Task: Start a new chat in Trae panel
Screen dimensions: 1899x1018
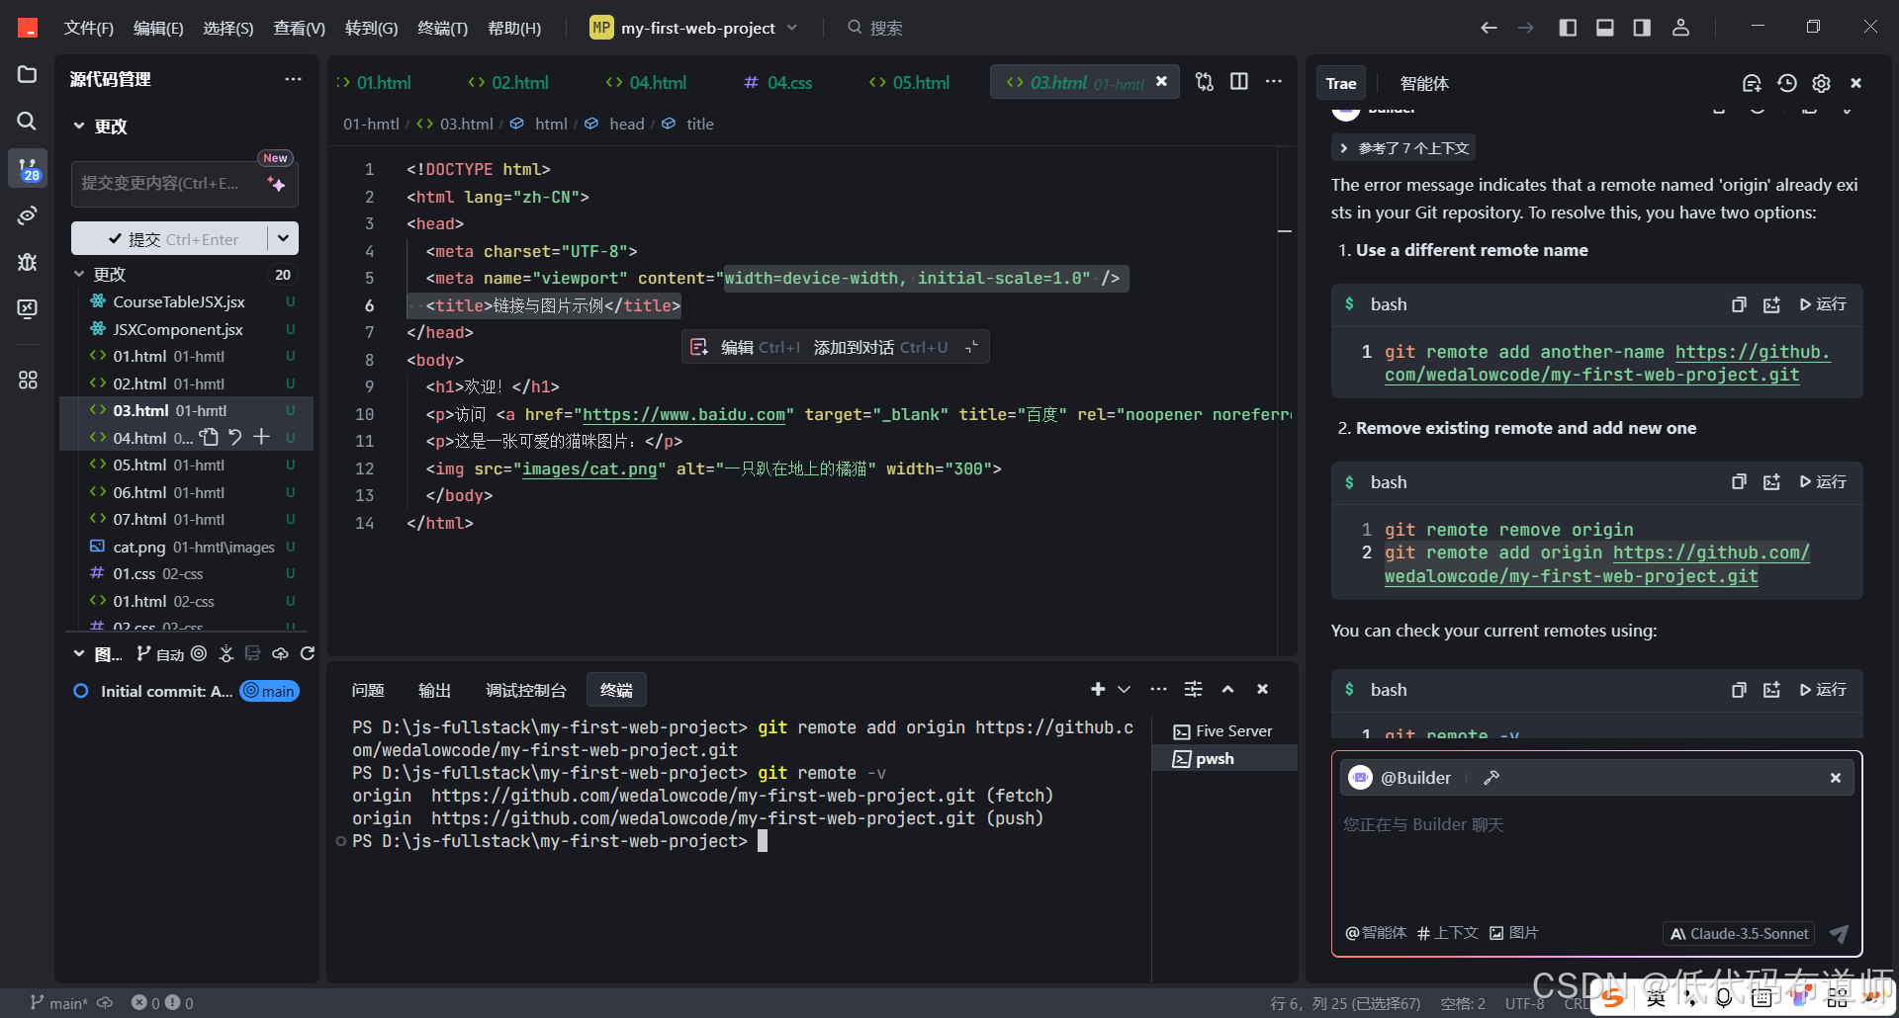Action: [1752, 83]
